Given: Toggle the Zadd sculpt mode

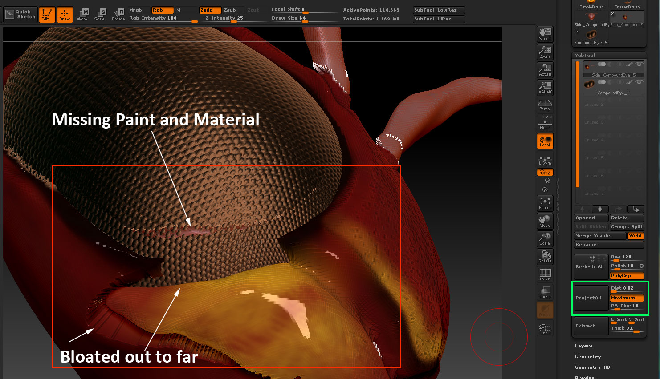Looking at the screenshot, I should (210, 10).
